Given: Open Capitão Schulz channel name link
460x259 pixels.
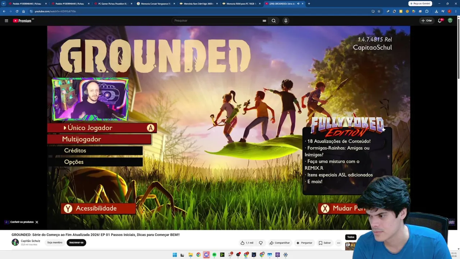Looking at the screenshot, I should (x=31, y=241).
